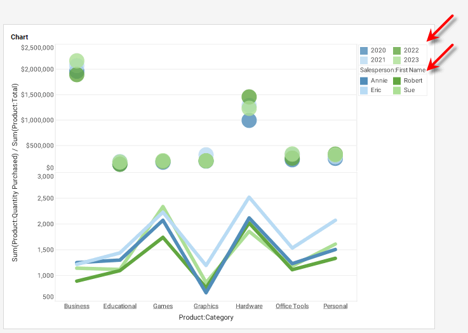The height and width of the screenshot is (333, 468).
Task: Choose Sue's light green legend swatch
Action: point(397,90)
